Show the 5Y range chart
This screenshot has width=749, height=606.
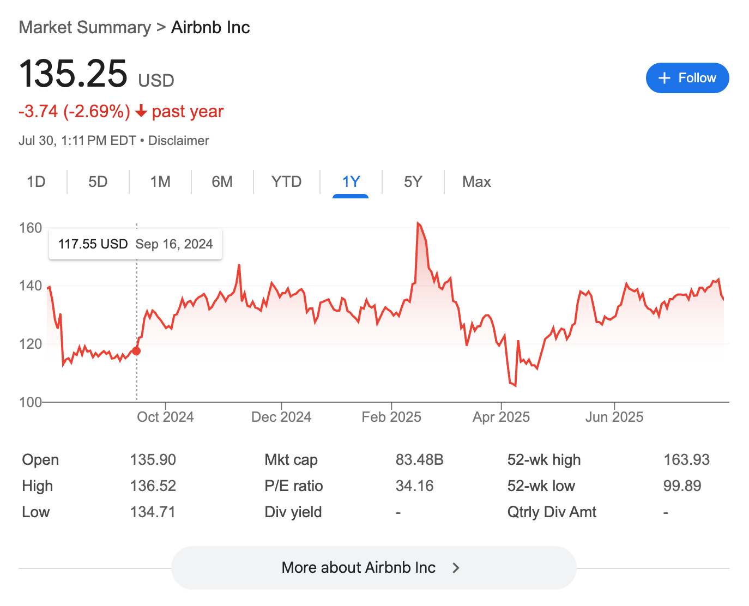coord(413,181)
